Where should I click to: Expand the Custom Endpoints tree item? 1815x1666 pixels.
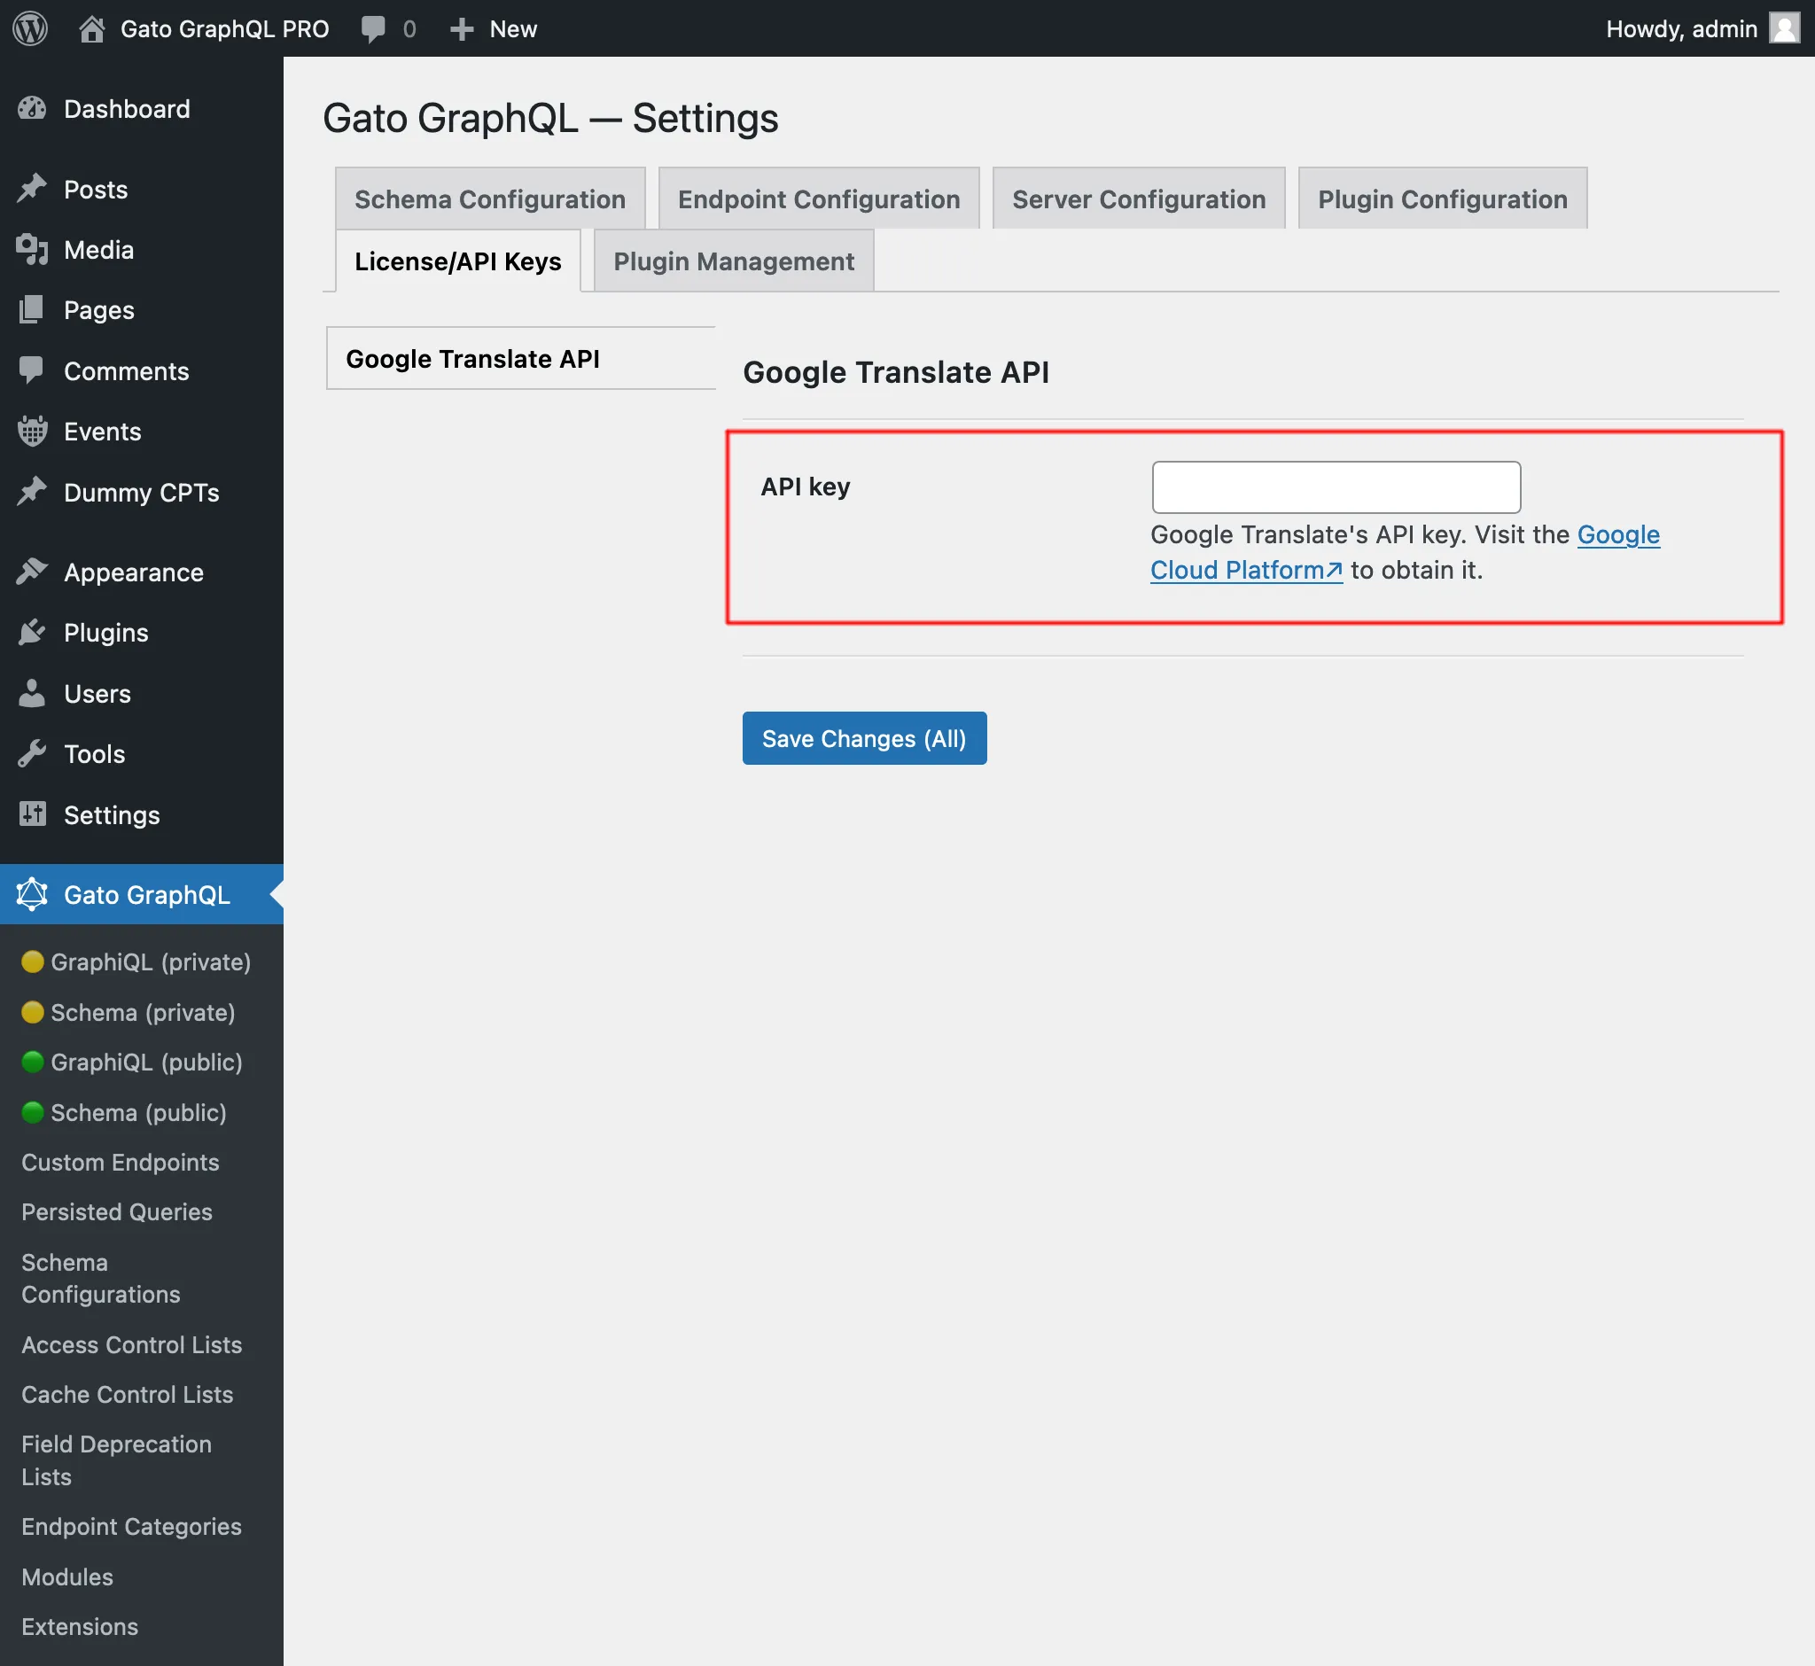coord(121,1162)
